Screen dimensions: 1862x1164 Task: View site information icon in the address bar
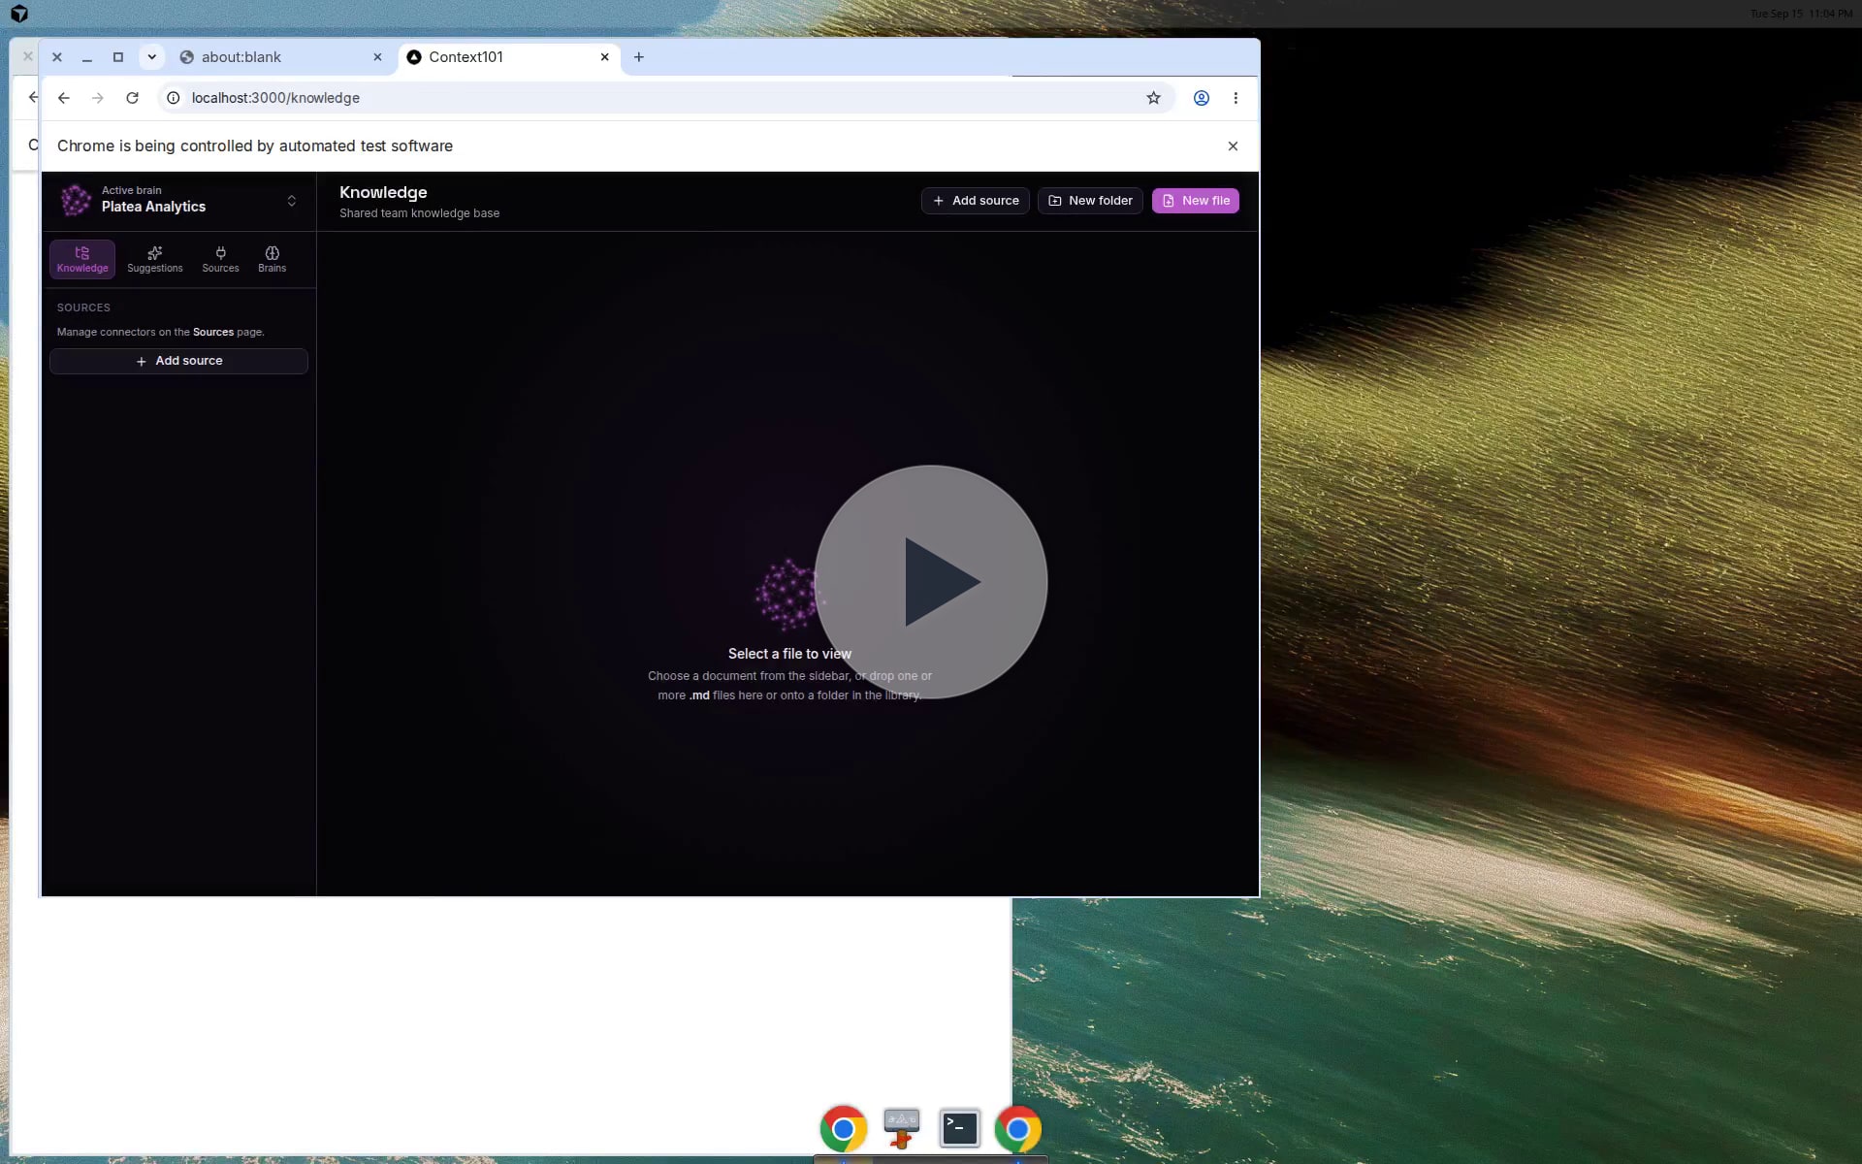(174, 98)
